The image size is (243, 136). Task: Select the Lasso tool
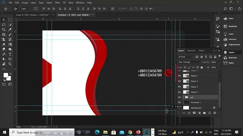[x=4, y=25]
